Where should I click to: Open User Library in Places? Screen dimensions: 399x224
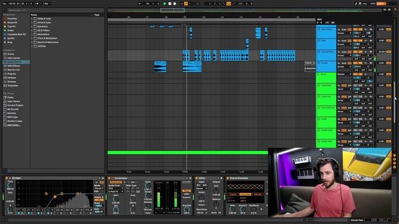[14, 101]
